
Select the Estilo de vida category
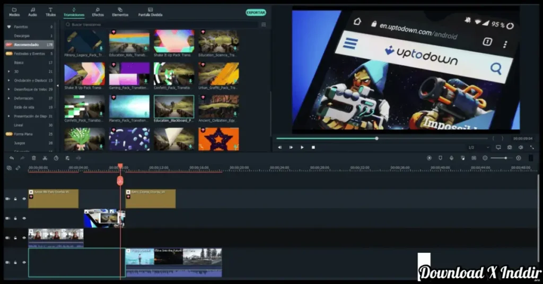pos(29,107)
